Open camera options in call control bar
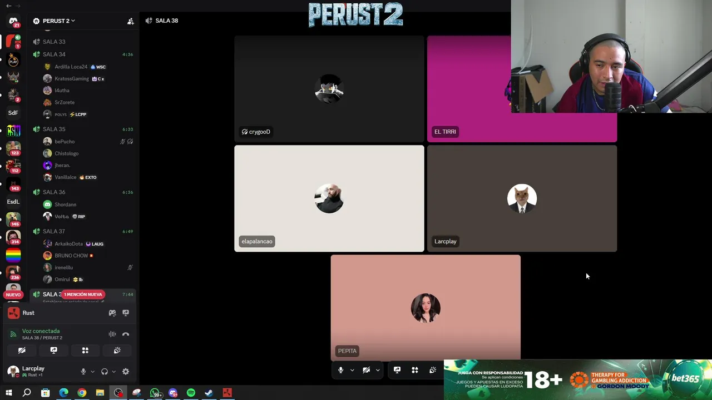 coord(378,370)
